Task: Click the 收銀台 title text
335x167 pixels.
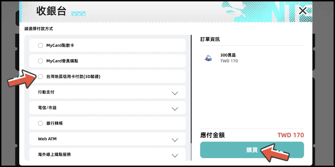Action: [x=51, y=11]
